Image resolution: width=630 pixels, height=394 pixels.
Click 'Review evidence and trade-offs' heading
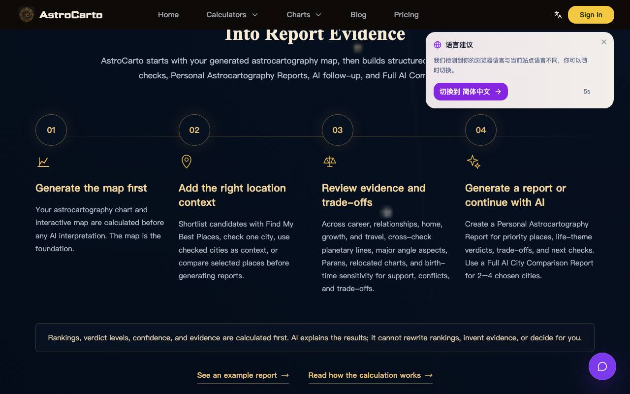coord(374,195)
